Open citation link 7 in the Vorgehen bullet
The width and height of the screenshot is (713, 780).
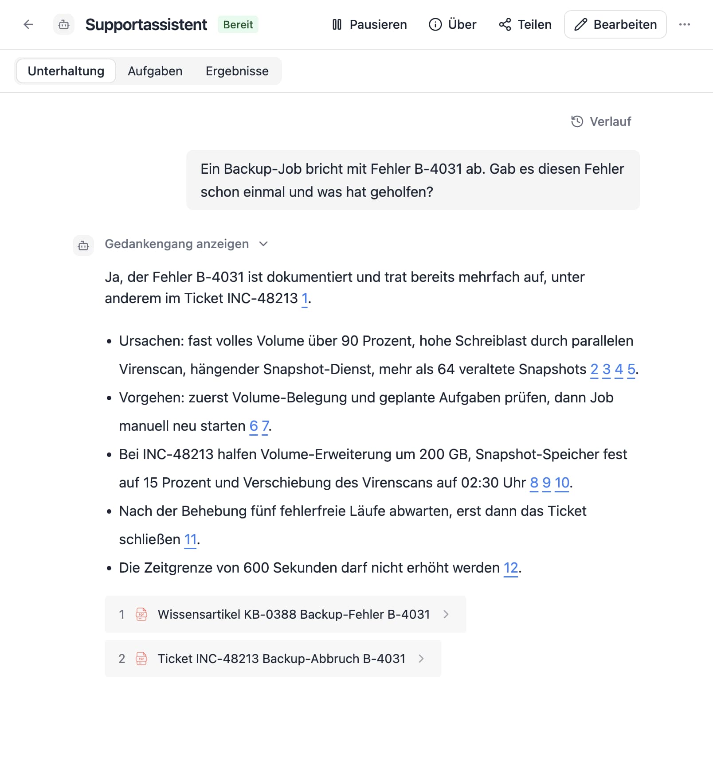point(265,426)
